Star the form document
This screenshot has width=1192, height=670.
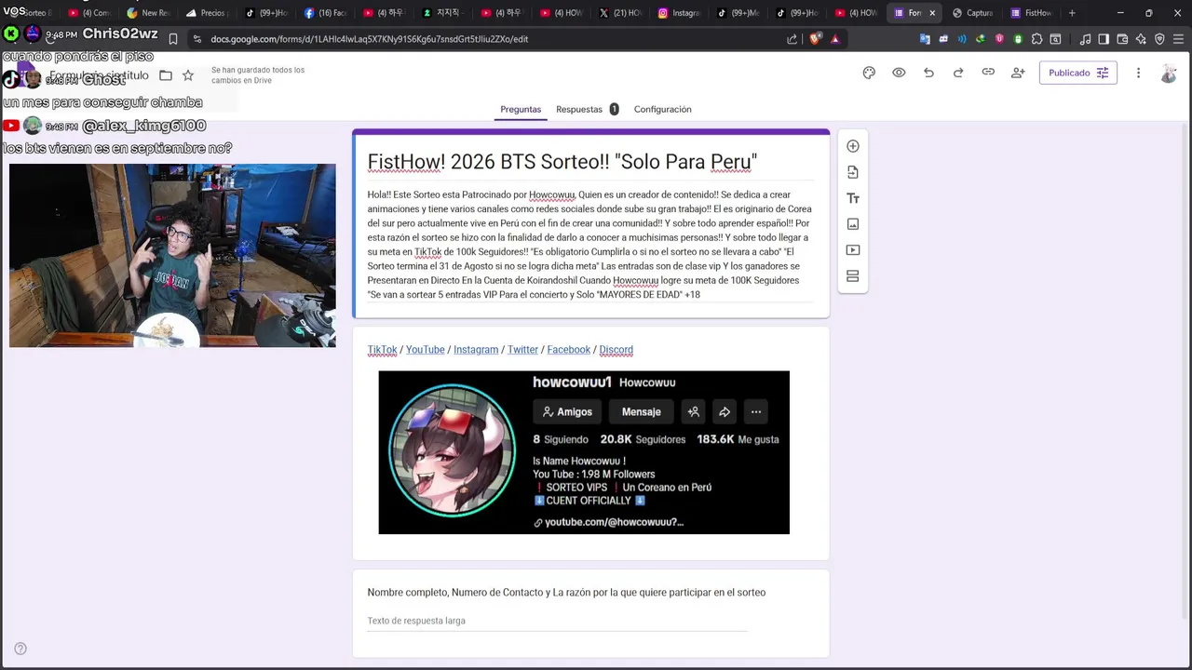pos(188,75)
